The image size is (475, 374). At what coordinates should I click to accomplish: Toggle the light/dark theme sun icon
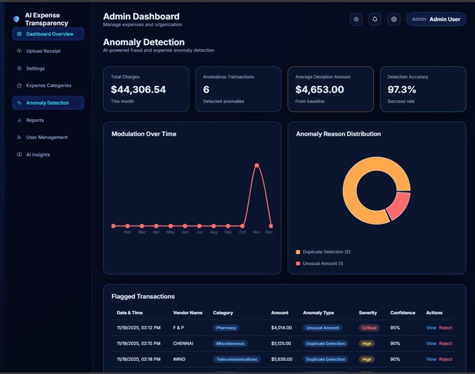point(356,20)
